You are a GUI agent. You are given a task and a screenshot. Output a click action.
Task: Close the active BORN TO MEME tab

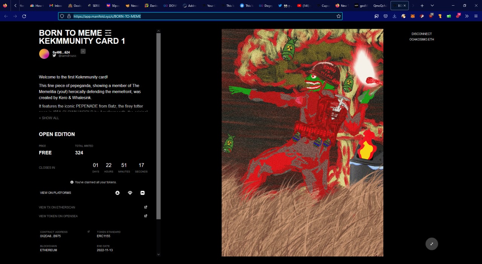(x=405, y=6)
